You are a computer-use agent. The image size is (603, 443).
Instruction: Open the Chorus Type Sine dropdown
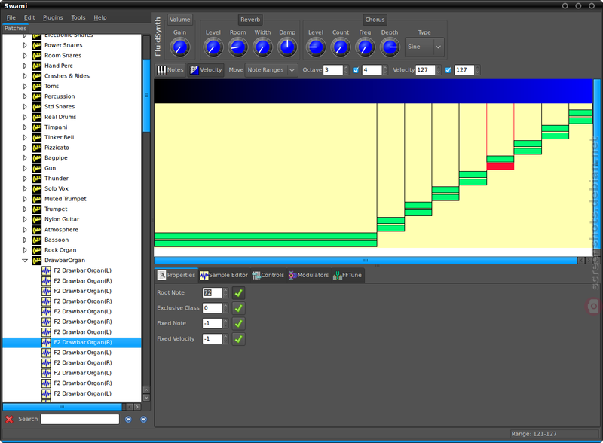click(424, 47)
